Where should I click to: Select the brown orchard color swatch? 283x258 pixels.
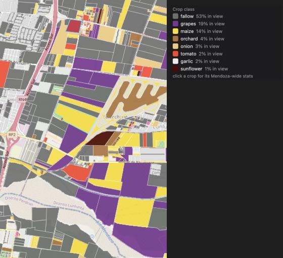(175, 38)
